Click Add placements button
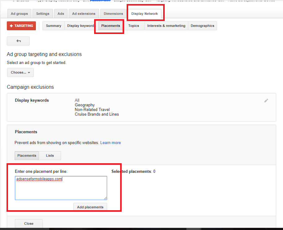The image size is (283, 230). (90, 207)
